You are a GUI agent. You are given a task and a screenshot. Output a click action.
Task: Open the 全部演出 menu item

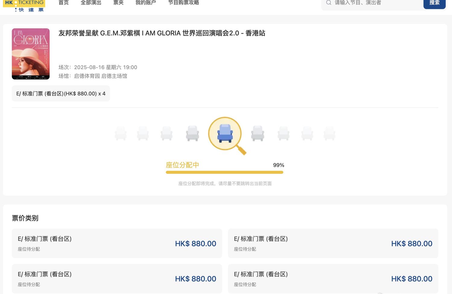(91, 3)
